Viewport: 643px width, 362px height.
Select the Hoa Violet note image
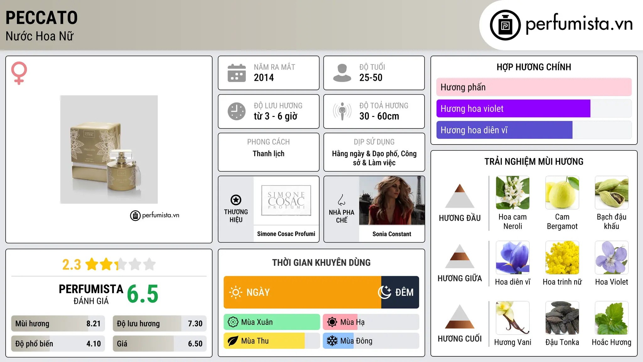pyautogui.click(x=612, y=258)
